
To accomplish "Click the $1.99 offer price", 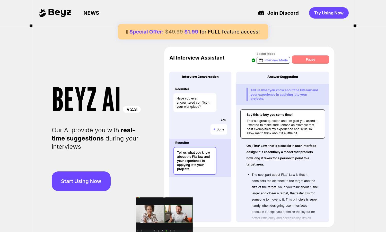I will click(x=191, y=32).
